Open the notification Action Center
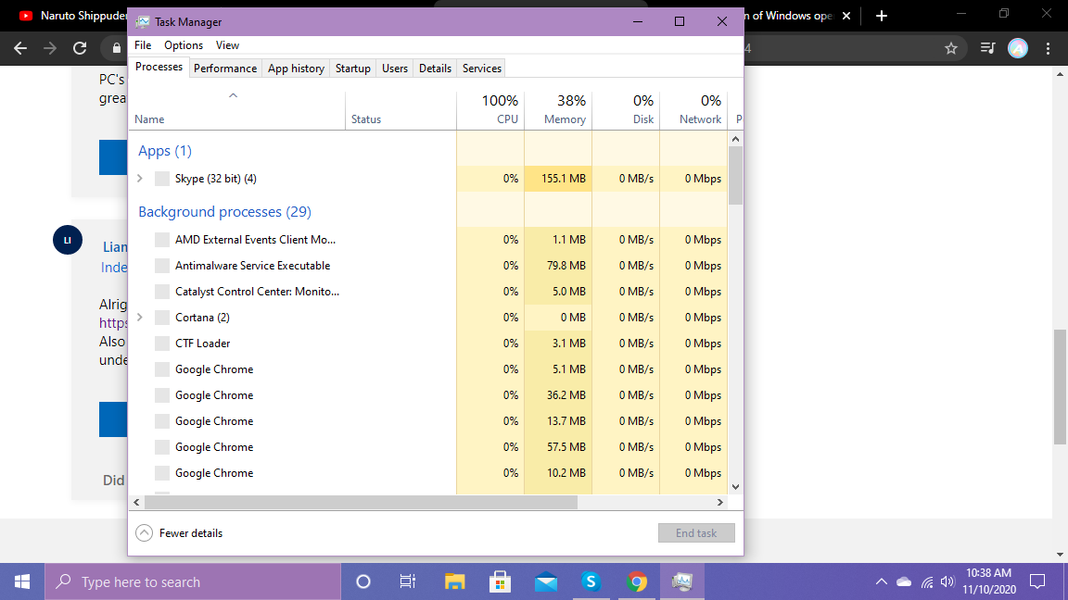1068x600 pixels. pos(1037,581)
